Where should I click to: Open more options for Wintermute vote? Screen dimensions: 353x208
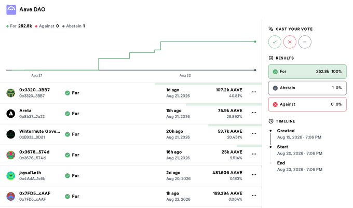254,133
